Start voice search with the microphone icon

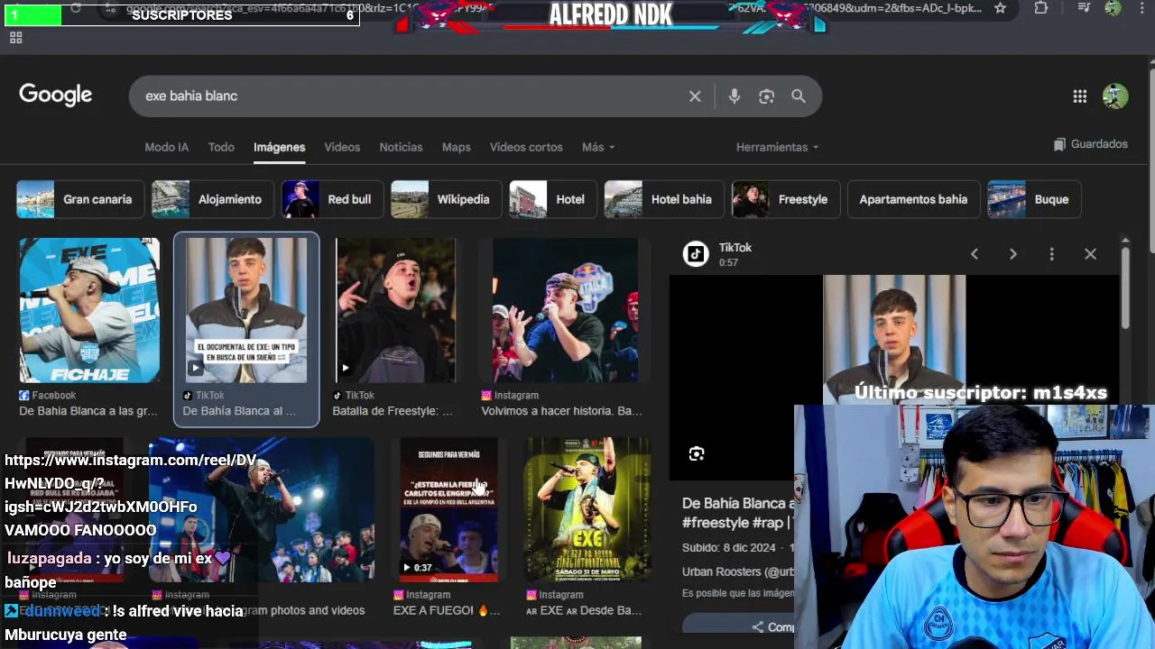tap(735, 96)
